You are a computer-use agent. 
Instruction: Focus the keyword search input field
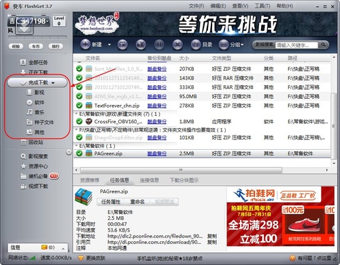pos(296,45)
